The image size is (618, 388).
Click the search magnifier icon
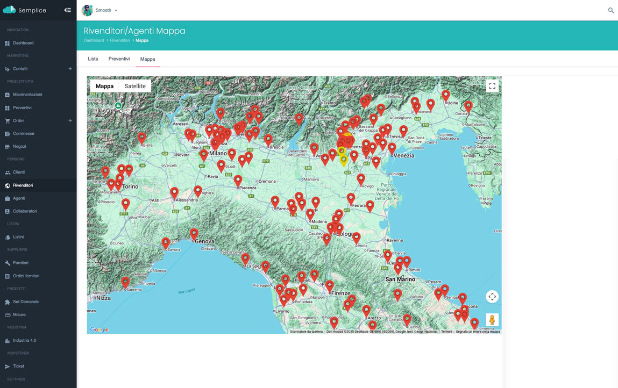(610, 10)
